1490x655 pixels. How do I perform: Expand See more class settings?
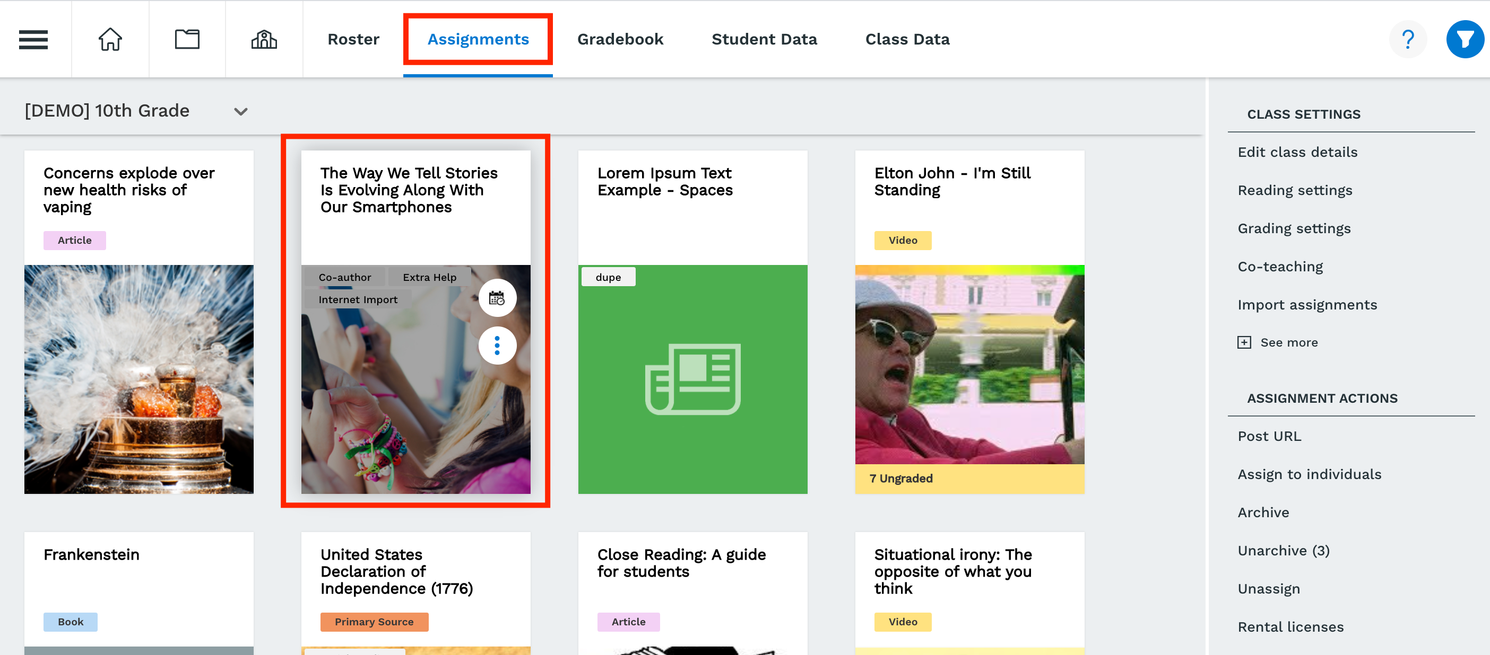(1289, 342)
